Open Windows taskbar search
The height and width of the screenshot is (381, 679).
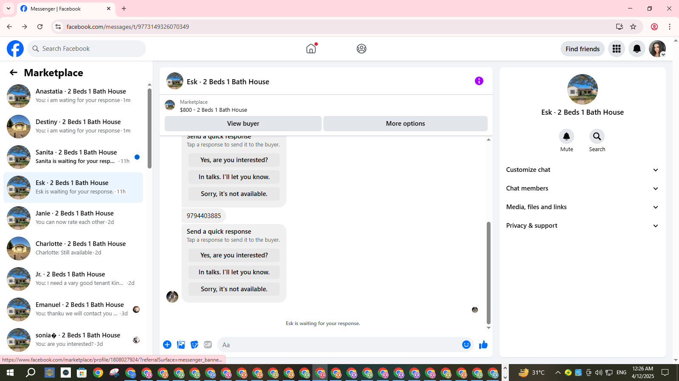click(31, 373)
